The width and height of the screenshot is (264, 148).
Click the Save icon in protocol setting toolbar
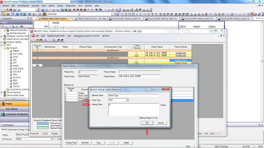click(41, 40)
